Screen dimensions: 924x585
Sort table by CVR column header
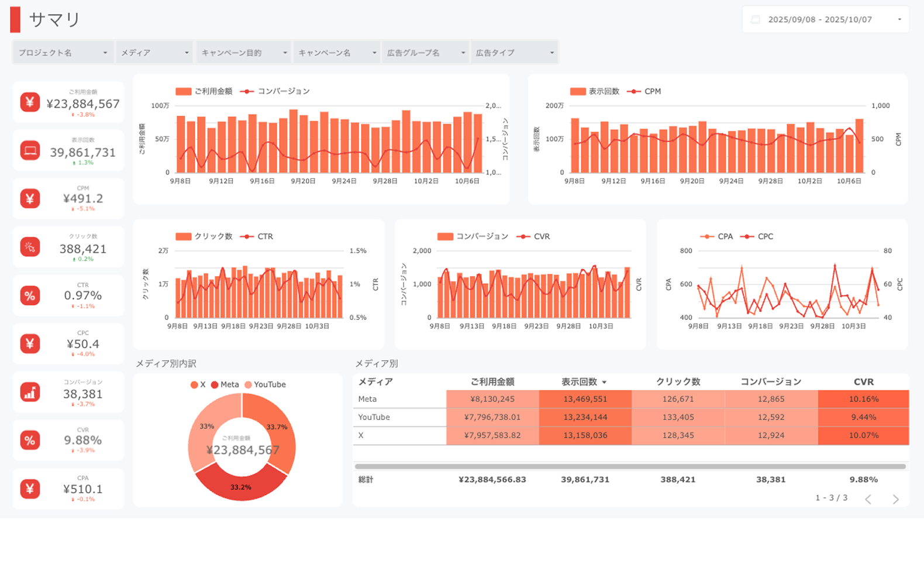tap(863, 381)
